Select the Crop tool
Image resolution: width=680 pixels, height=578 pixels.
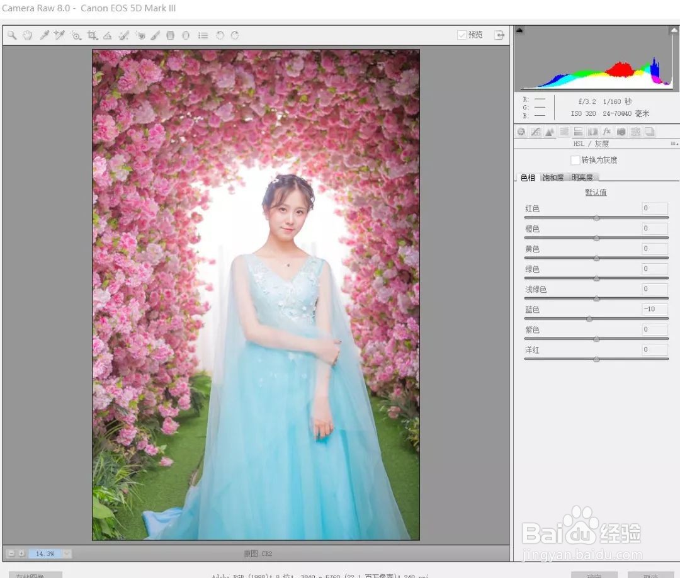pos(92,35)
